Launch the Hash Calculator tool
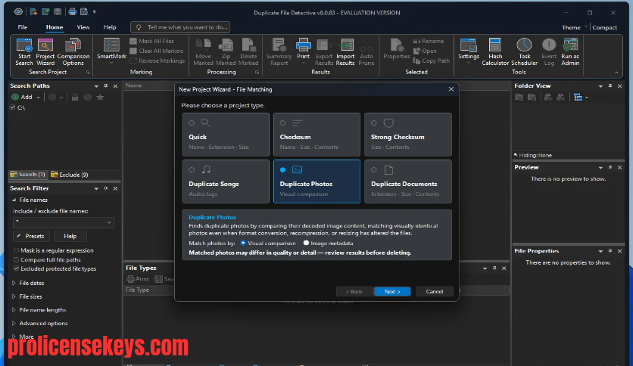The image size is (633, 366). coord(495,51)
